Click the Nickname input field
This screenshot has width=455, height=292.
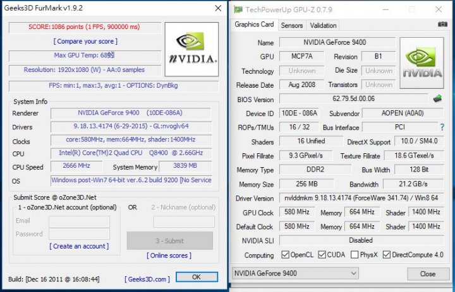point(184,221)
